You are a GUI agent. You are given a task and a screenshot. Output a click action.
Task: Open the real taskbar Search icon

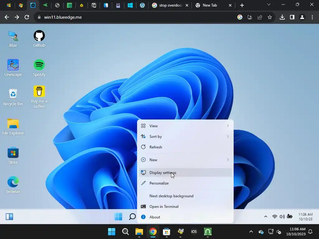[126, 232]
